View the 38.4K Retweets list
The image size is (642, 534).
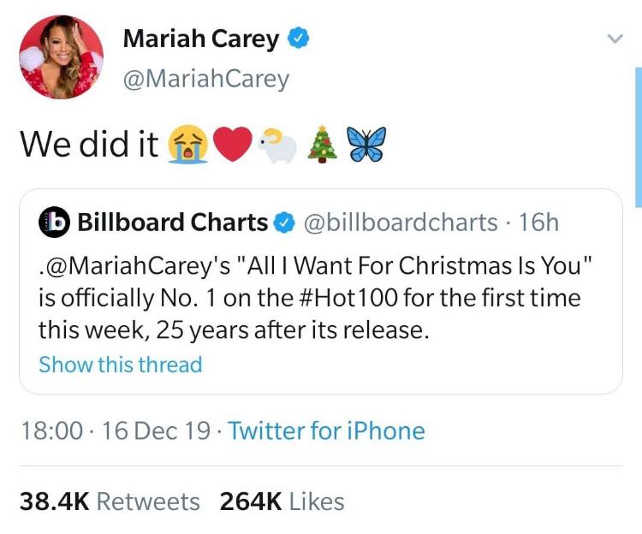(x=110, y=501)
